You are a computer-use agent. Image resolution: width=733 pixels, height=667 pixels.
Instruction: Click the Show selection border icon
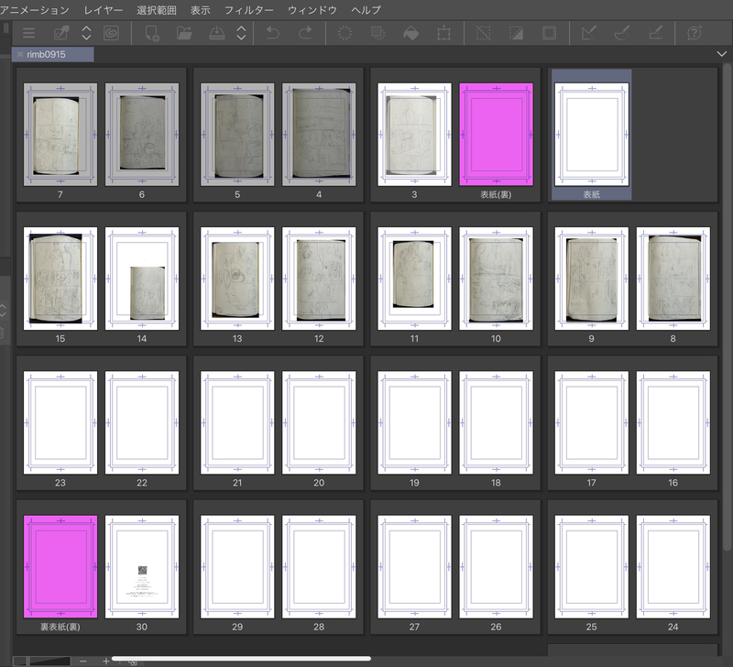click(549, 33)
